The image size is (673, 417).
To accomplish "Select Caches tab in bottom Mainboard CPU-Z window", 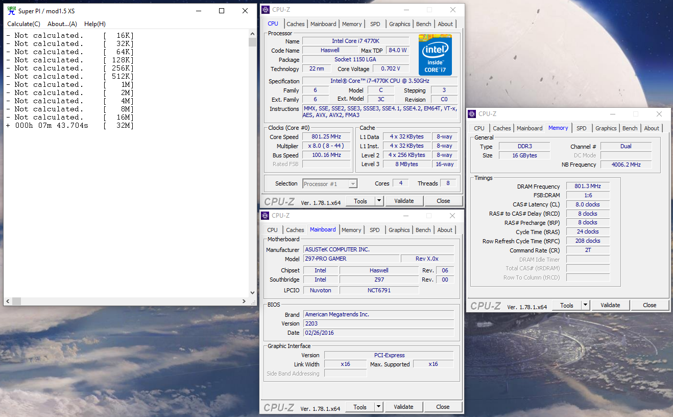I will coord(295,230).
